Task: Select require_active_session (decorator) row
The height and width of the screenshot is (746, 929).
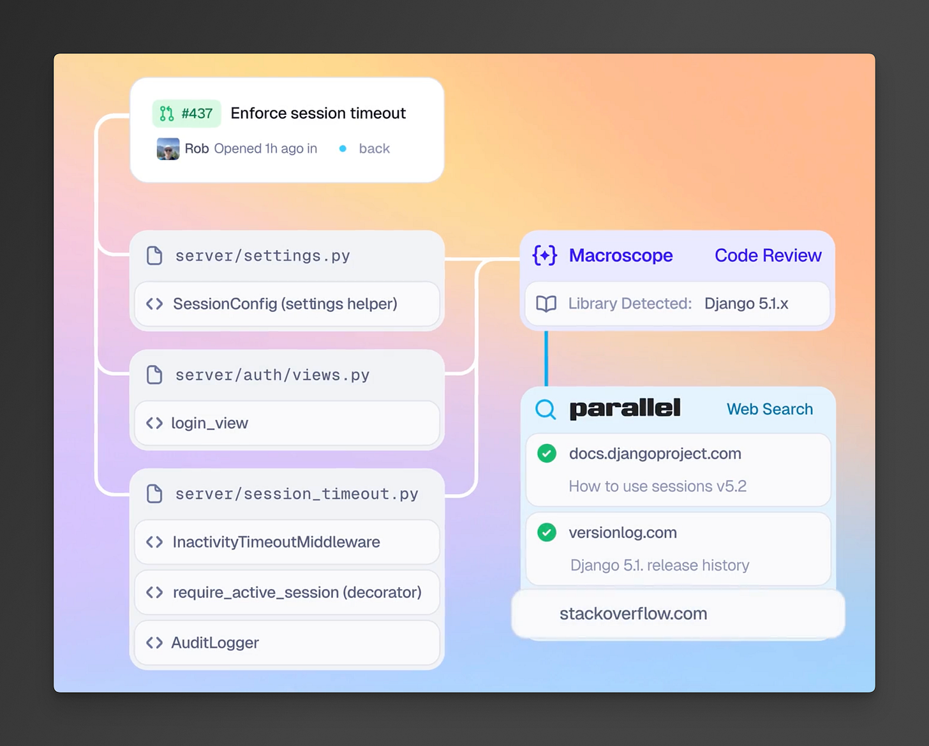Action: (287, 592)
